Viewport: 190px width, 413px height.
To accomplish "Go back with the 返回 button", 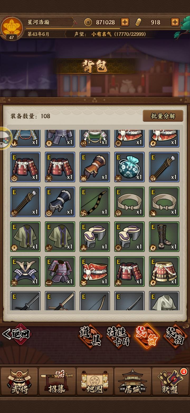I will click(x=17, y=334).
